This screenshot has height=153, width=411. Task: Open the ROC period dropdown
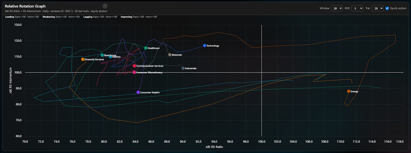(357, 8)
